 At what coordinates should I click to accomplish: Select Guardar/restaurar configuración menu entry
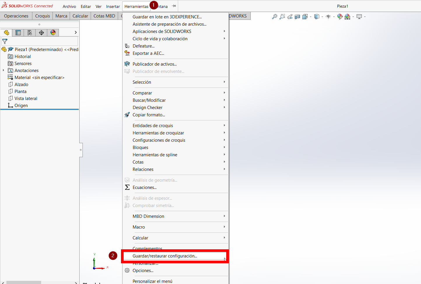pyautogui.click(x=175, y=256)
